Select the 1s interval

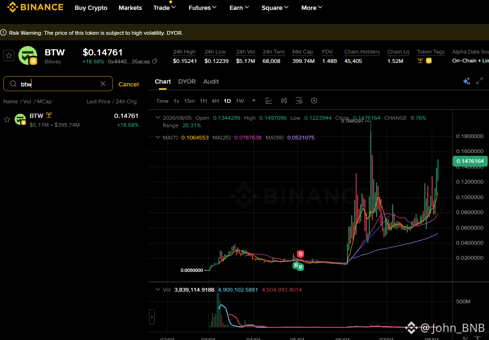tap(176, 101)
